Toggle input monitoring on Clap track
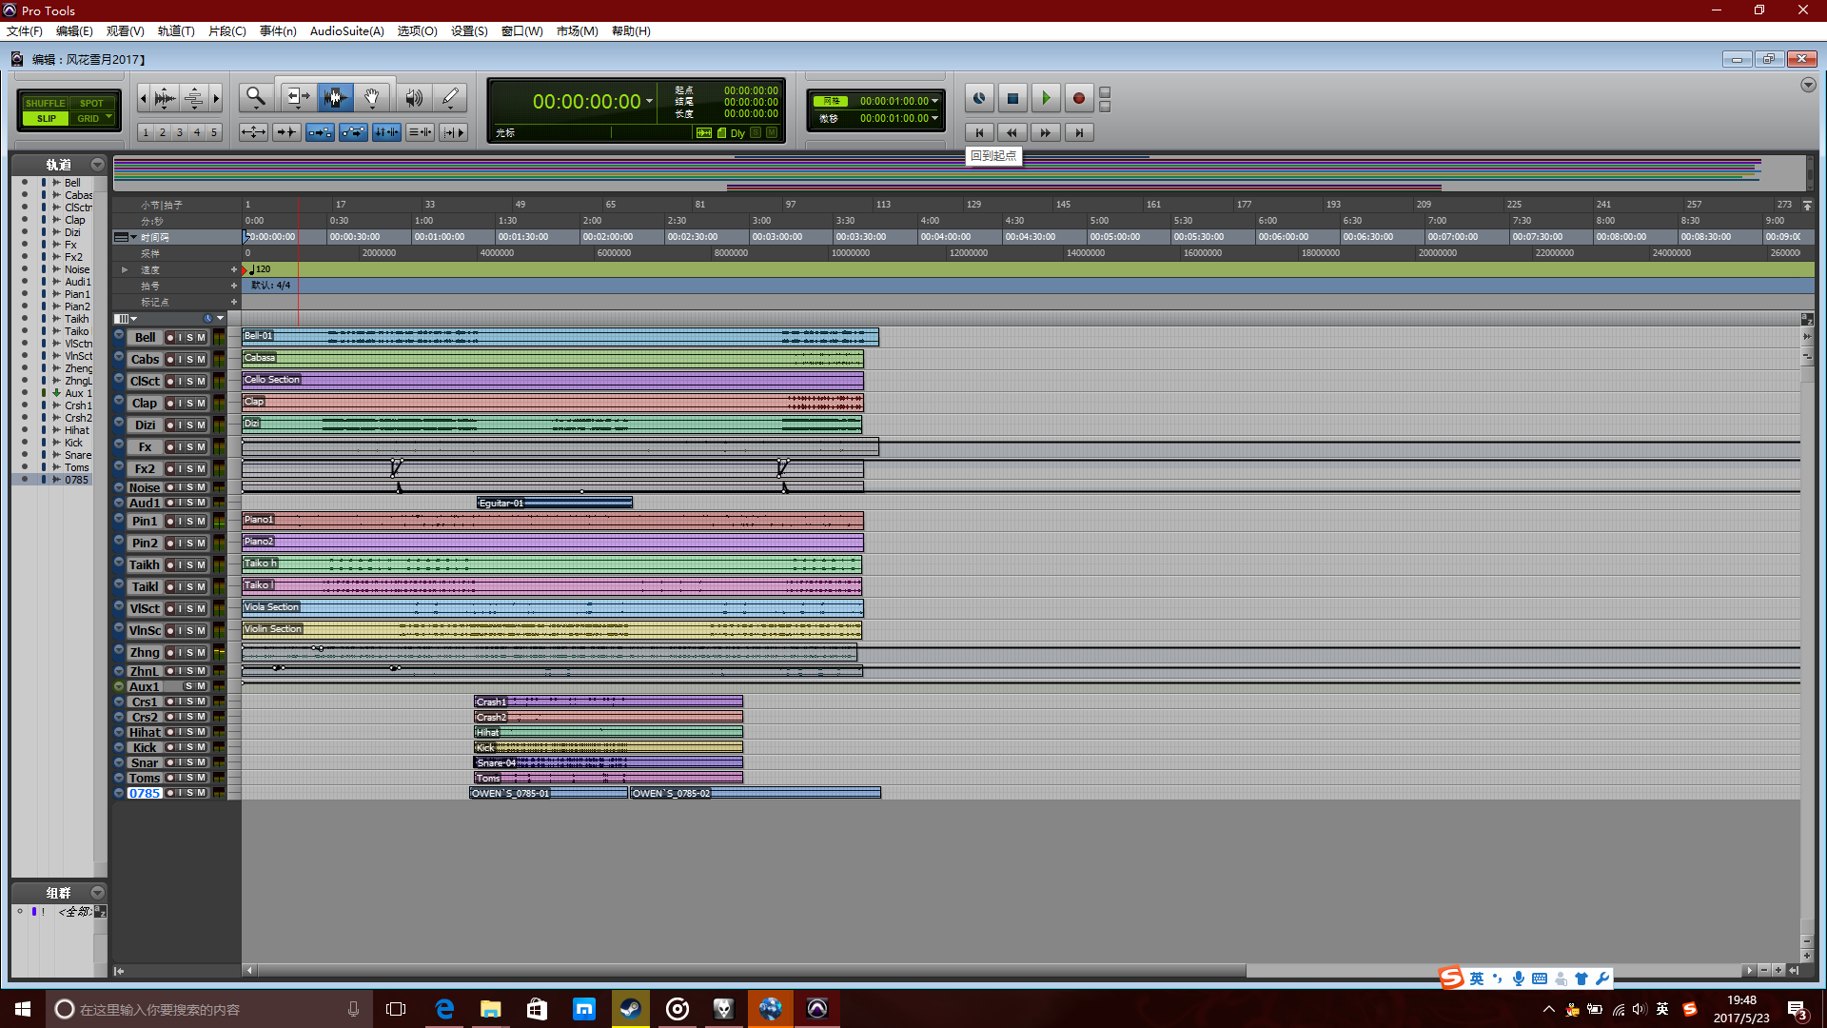This screenshot has height=1028, width=1827. click(x=180, y=403)
